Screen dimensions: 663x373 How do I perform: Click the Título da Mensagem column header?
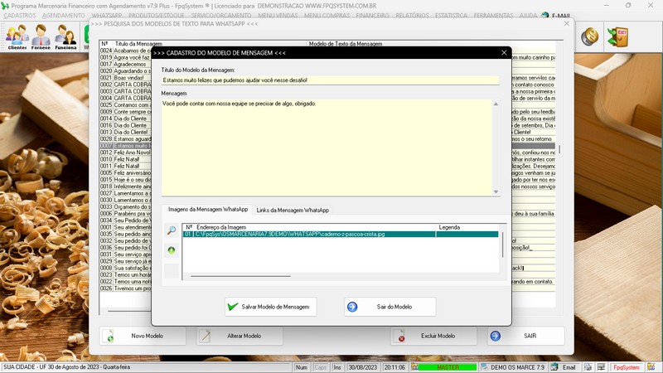click(138, 44)
